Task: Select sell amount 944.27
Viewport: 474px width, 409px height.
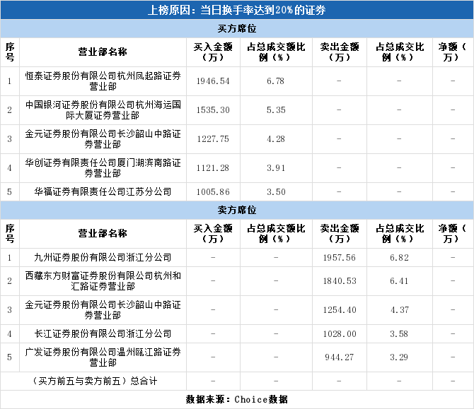Action: [340, 357]
